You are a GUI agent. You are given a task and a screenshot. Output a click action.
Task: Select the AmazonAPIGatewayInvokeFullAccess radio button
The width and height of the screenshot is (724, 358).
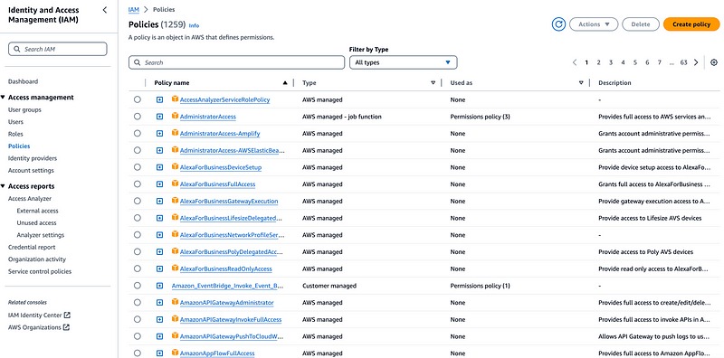coord(138,320)
